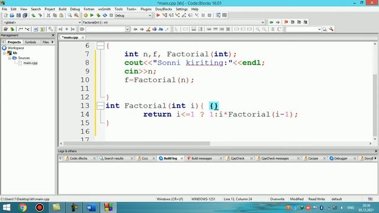
Task: Stop the debugger
Action: 210,15
